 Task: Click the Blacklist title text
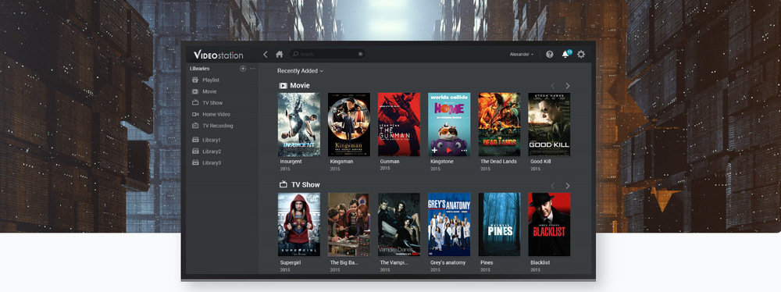tap(540, 262)
